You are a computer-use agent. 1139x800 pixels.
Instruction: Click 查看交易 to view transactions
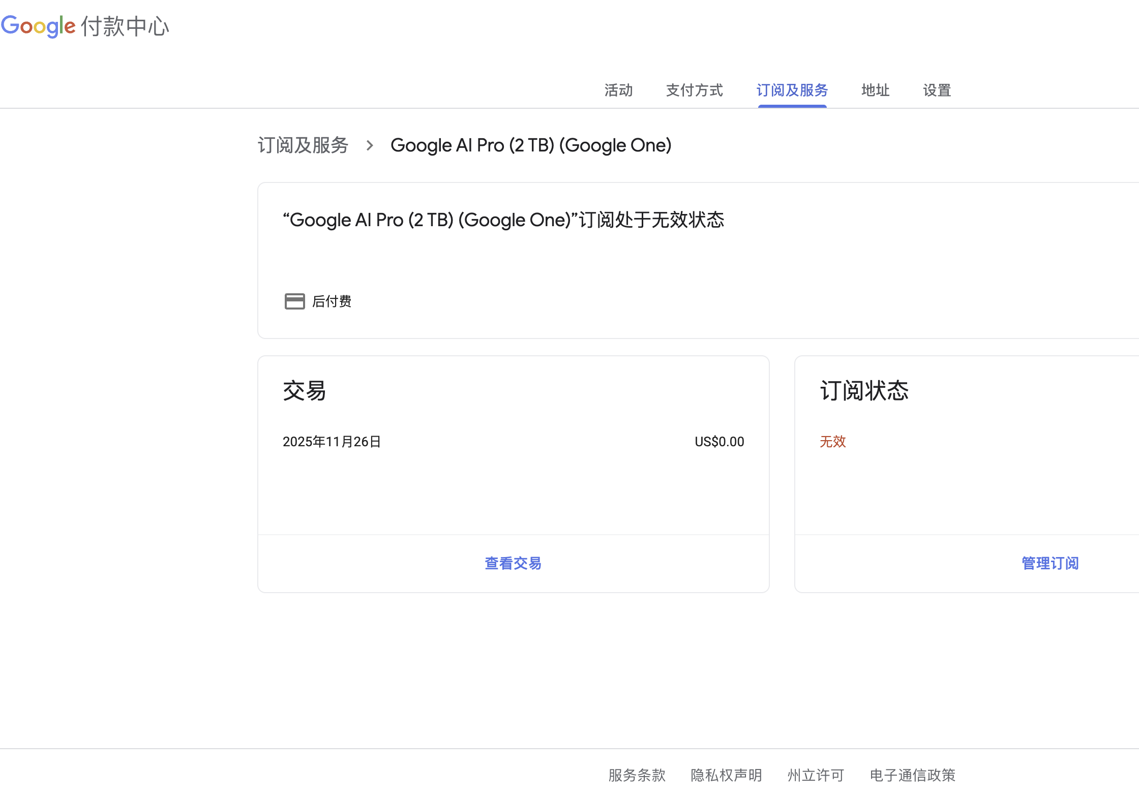pos(513,563)
